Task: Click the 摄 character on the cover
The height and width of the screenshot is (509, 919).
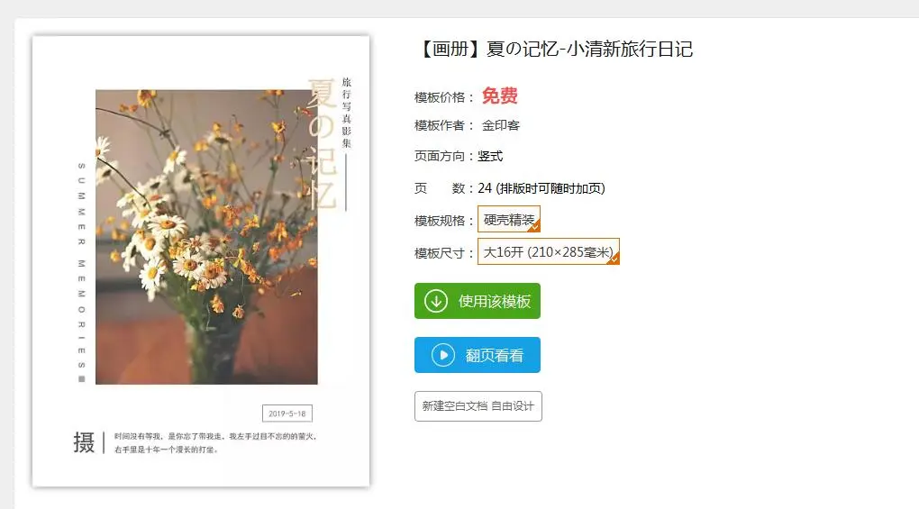Action: [84, 442]
